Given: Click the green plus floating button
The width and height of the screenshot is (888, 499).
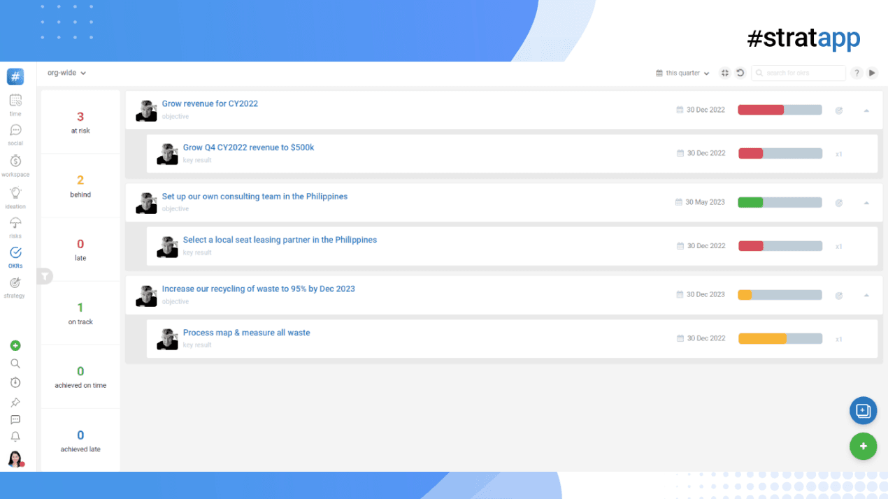Looking at the screenshot, I should click(x=863, y=446).
